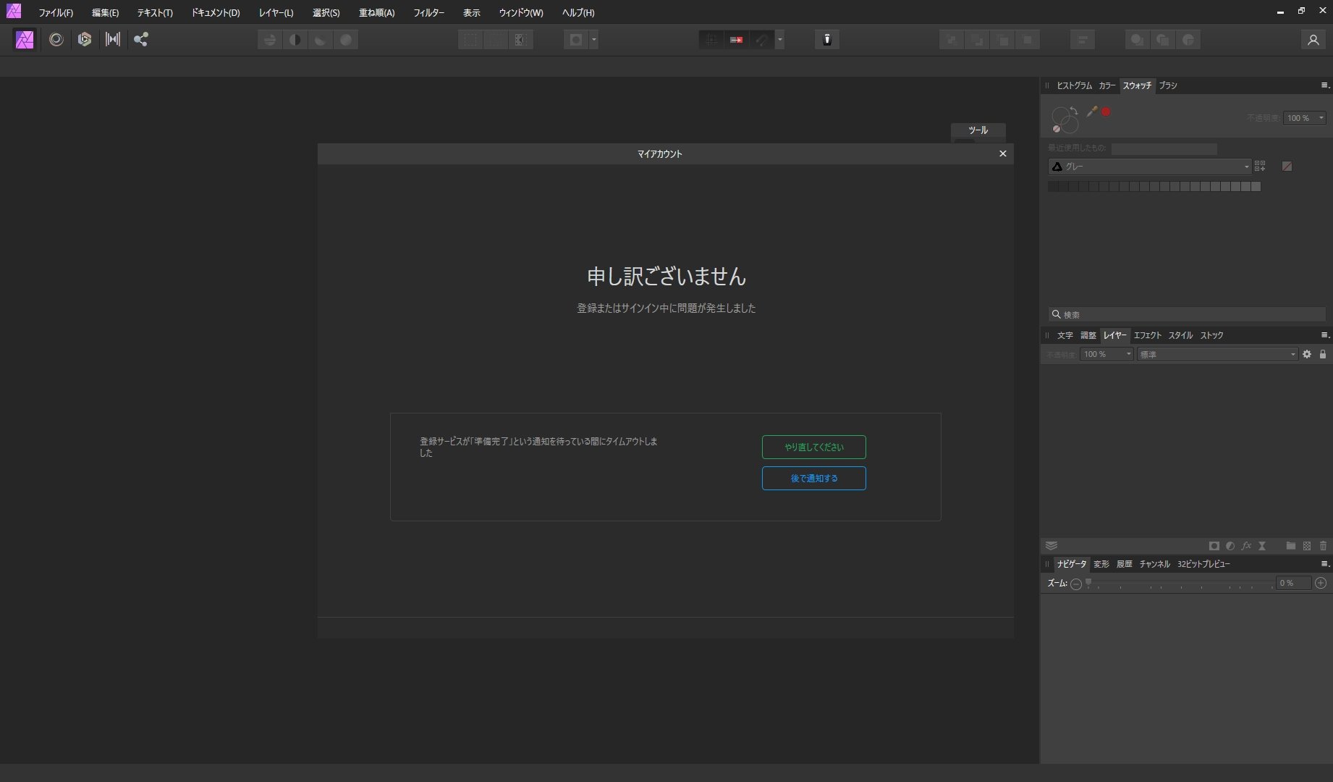Screen dimensions: 1333x782
Task: Open the 標準 blend mode dropdown
Action: pos(1216,354)
